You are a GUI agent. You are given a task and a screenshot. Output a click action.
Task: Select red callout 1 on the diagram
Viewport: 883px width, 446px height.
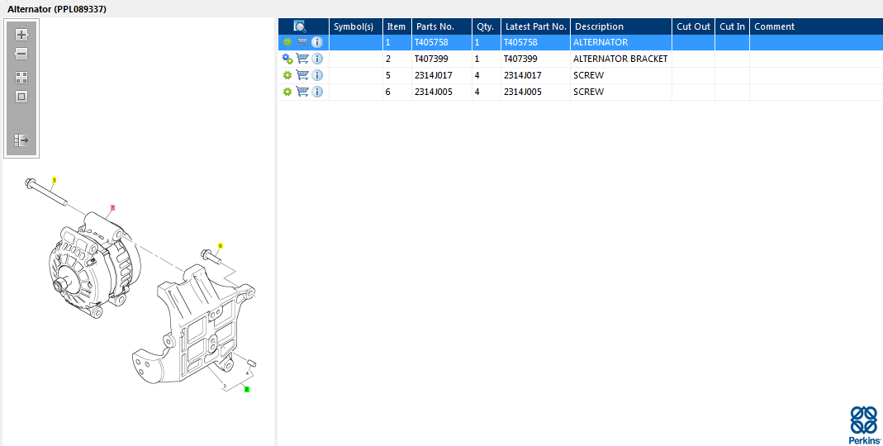pyautogui.click(x=112, y=208)
